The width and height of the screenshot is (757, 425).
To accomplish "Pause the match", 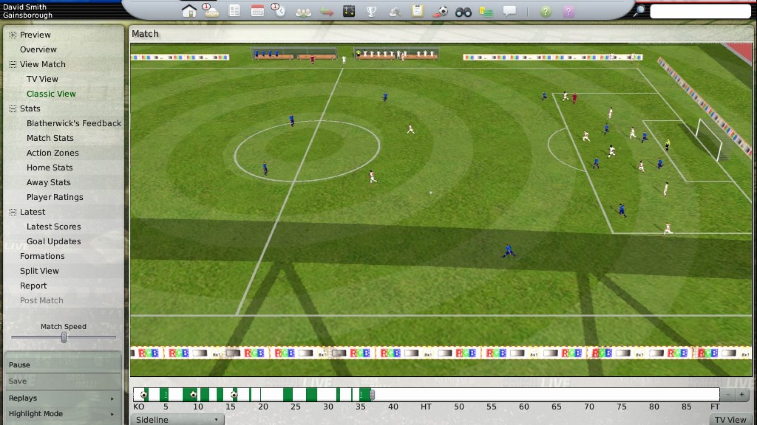I will point(62,365).
